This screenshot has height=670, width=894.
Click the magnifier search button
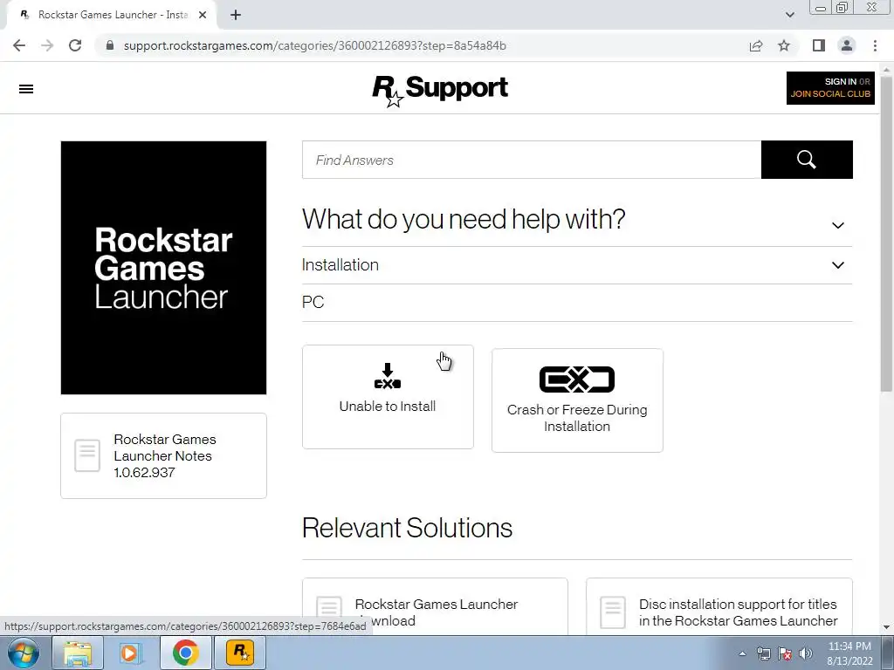click(807, 160)
